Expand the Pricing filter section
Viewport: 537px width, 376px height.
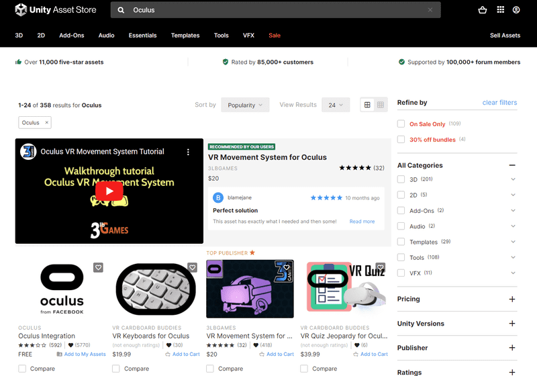512,299
